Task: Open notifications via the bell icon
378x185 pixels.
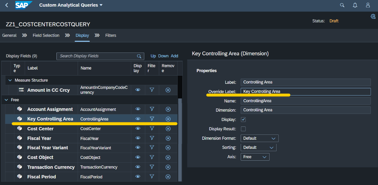Action: 355,5
